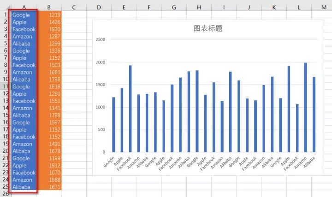Click cell B6 with value 1336
Viewport: 332px width, 197px height.
click(49, 51)
